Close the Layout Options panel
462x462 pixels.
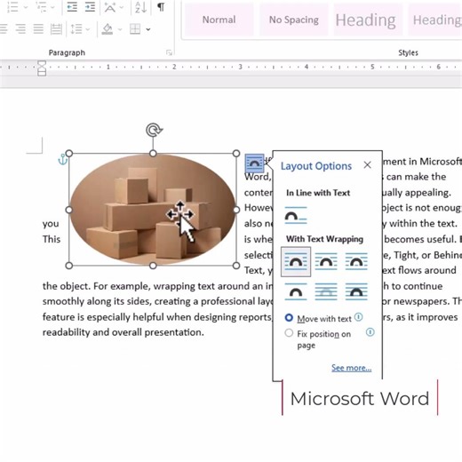click(x=367, y=165)
